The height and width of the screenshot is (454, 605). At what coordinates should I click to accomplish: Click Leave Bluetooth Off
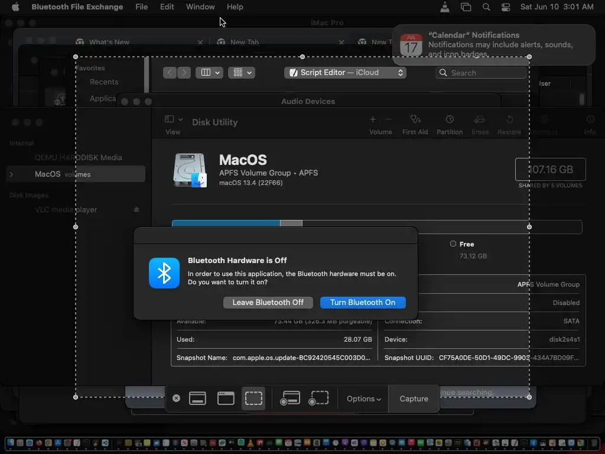click(268, 302)
